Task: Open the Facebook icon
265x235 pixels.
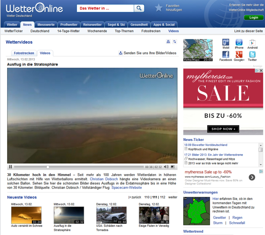Action: coord(226,54)
